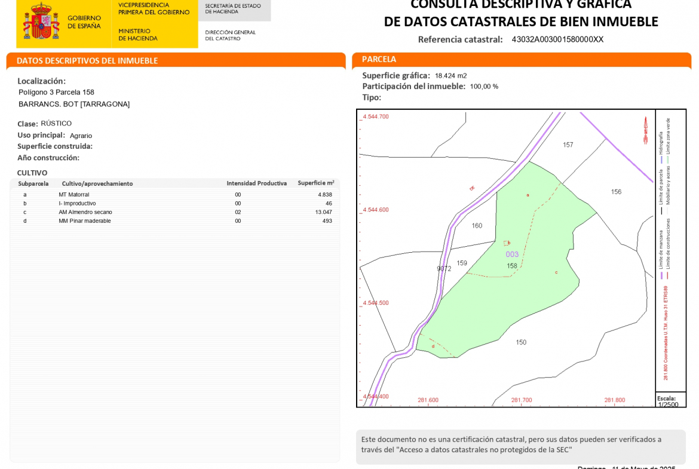
Task: Click the PARCELA section header
Action: click(379, 60)
